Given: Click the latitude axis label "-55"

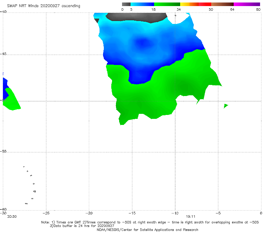Looking at the screenshot, I should 3,151.
